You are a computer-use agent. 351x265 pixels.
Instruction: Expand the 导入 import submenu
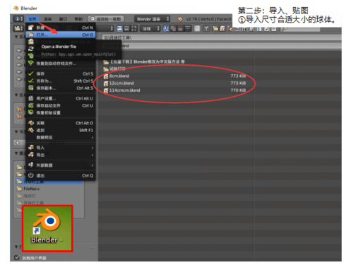(61, 148)
